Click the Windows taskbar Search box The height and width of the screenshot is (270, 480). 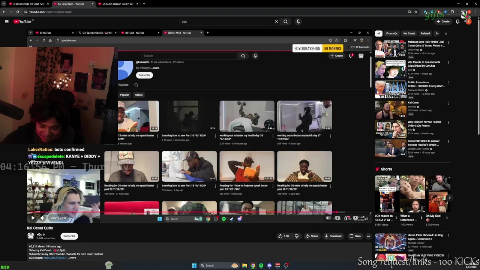click(219, 265)
